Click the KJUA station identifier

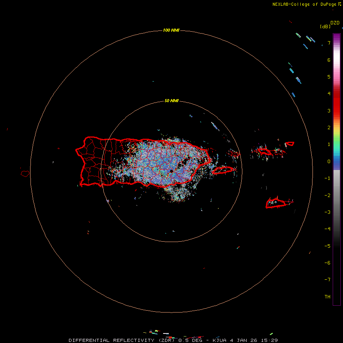(220, 340)
